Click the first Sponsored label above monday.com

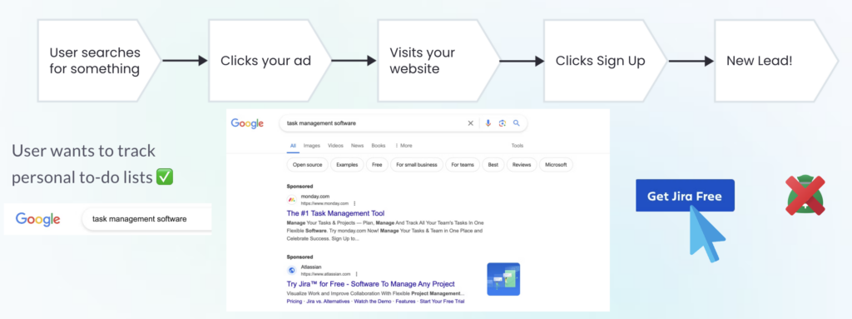click(x=300, y=187)
